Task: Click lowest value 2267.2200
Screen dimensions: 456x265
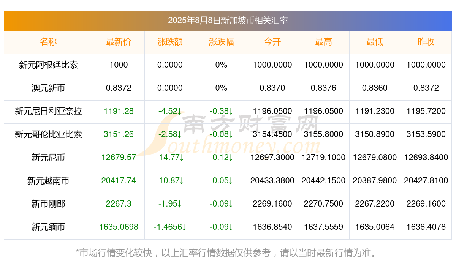Action: 375,204
